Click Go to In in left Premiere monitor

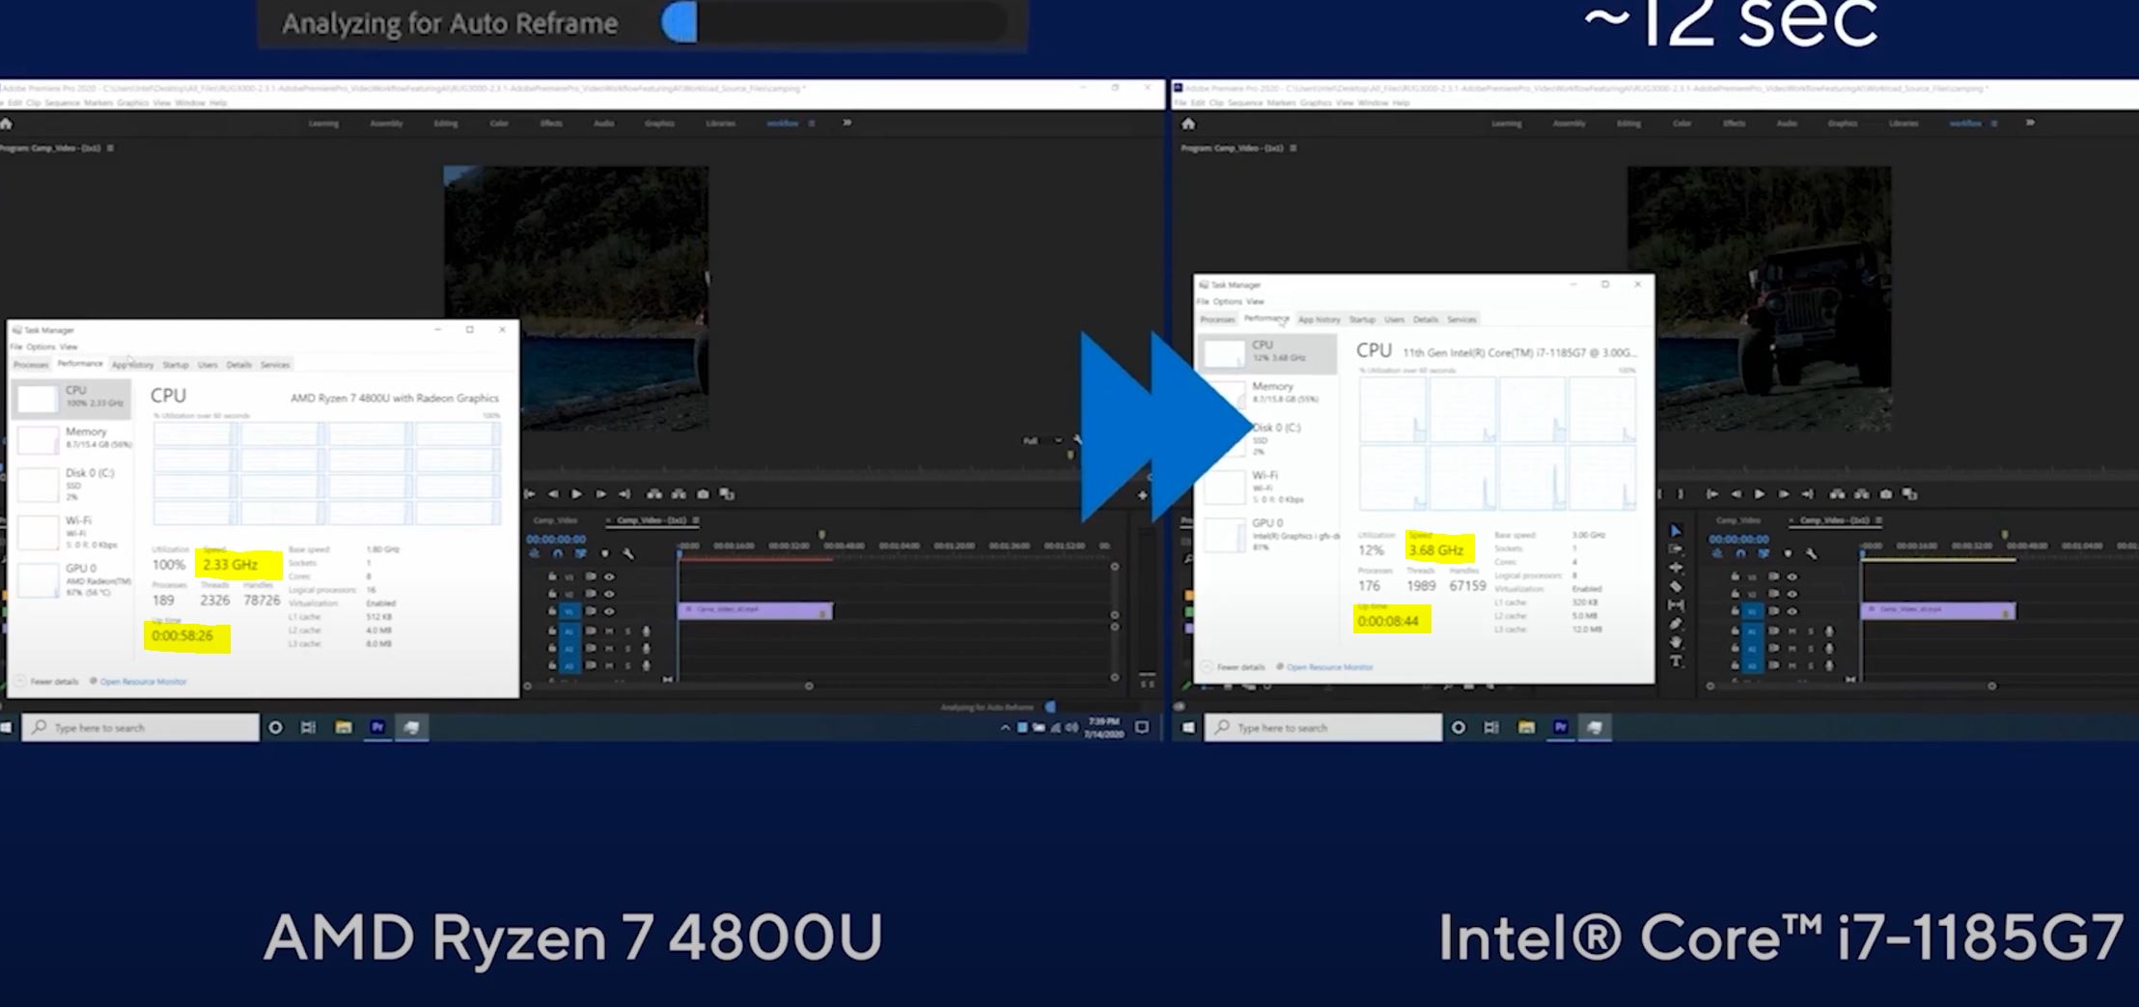pos(530,494)
